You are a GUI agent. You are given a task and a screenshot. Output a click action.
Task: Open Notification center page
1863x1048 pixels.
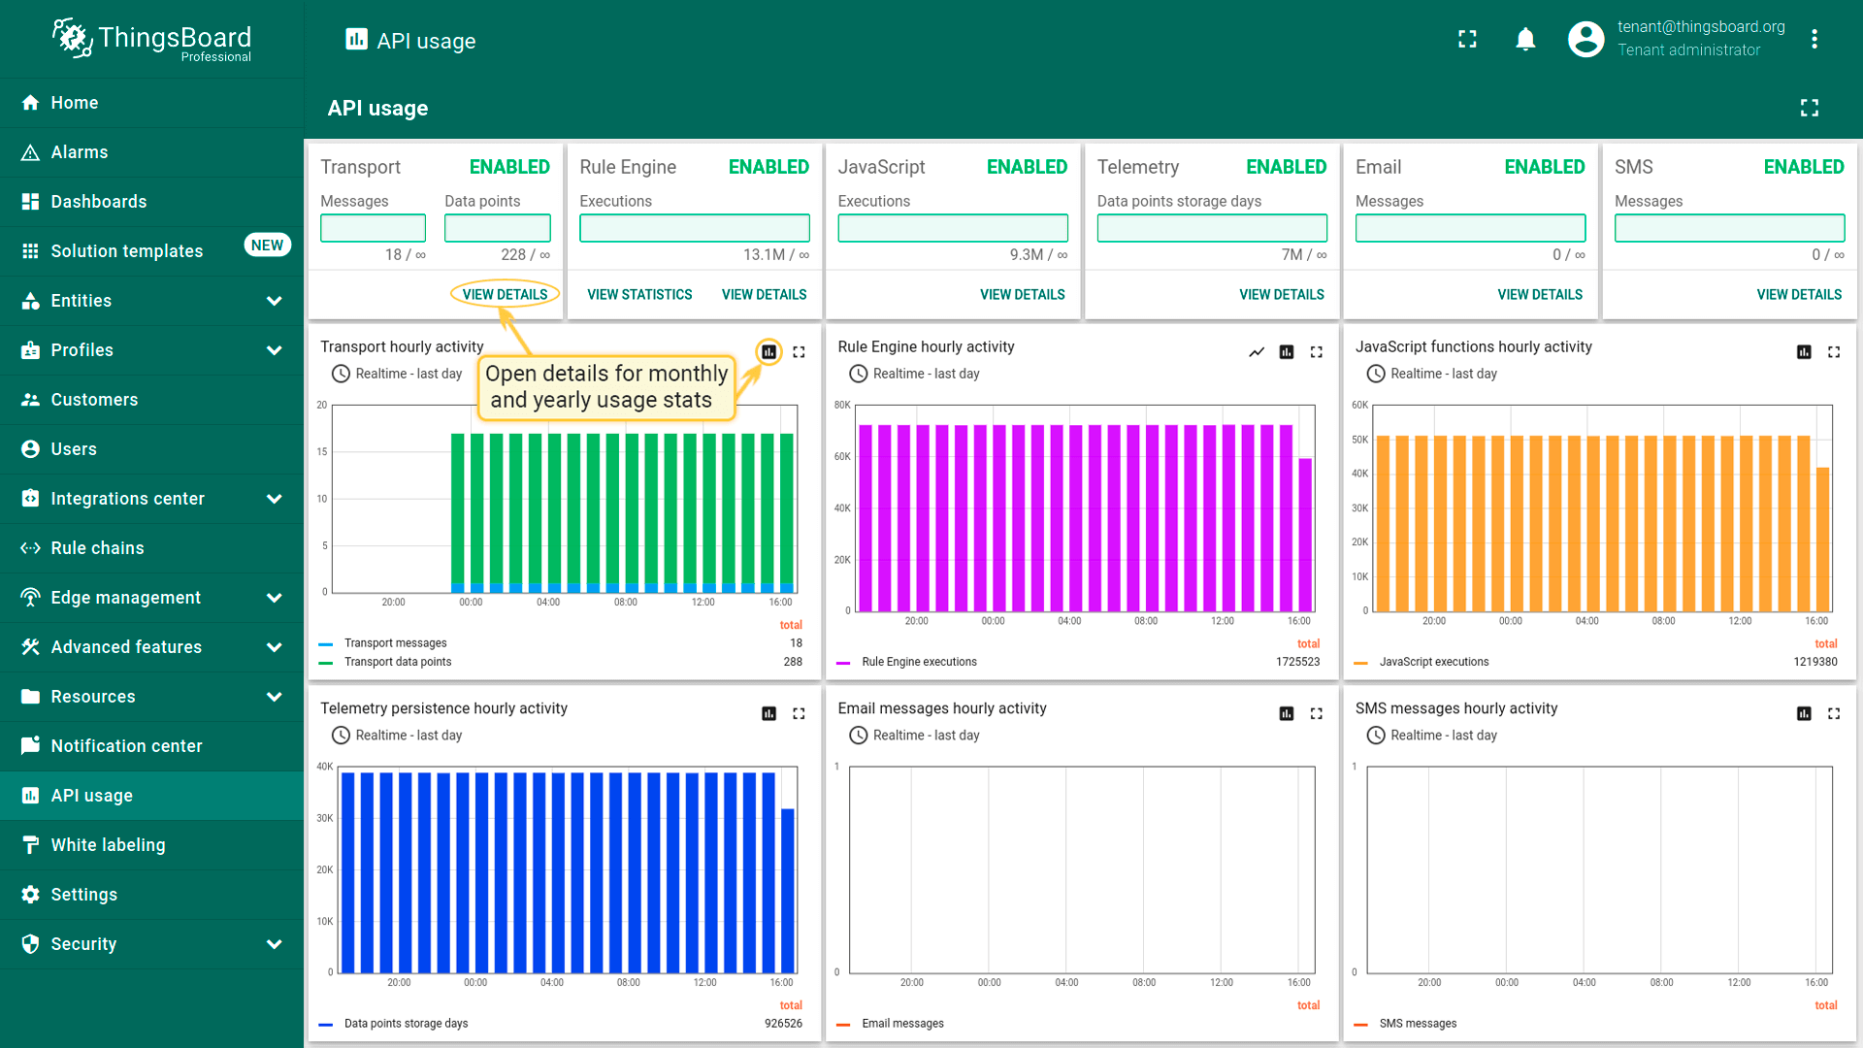pos(151,746)
